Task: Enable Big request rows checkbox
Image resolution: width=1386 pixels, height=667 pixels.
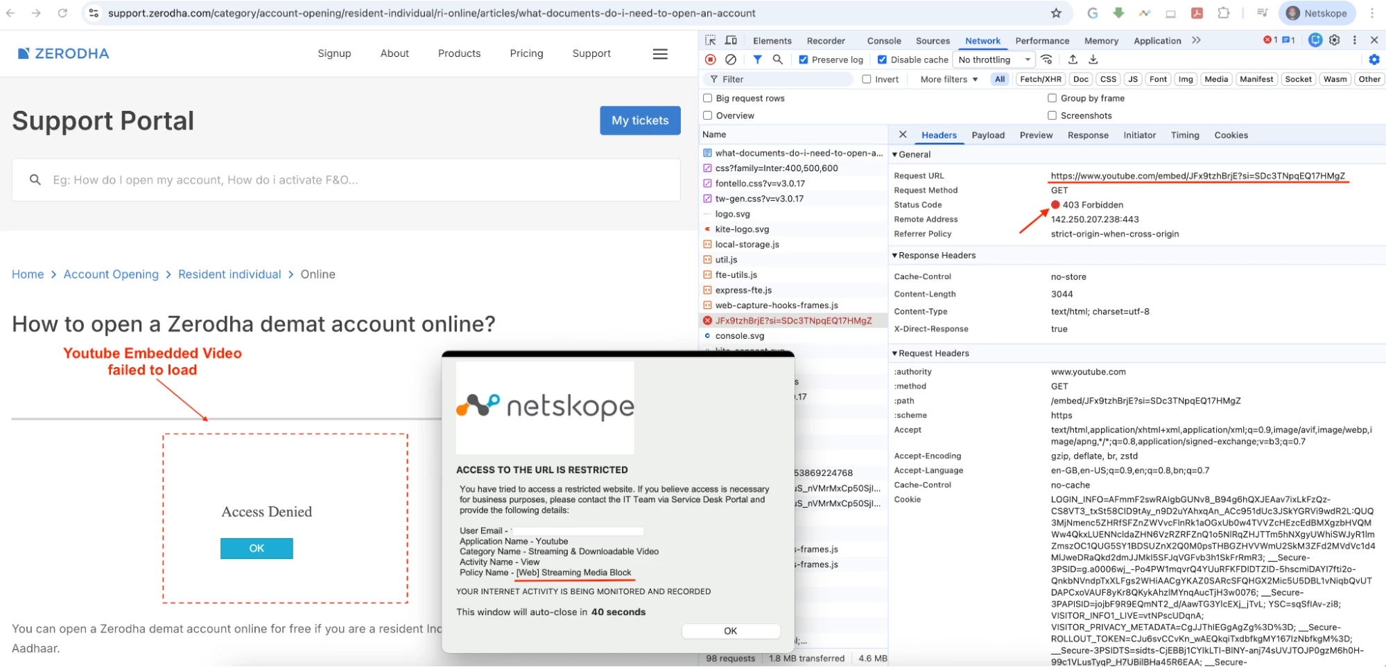Action: click(708, 98)
